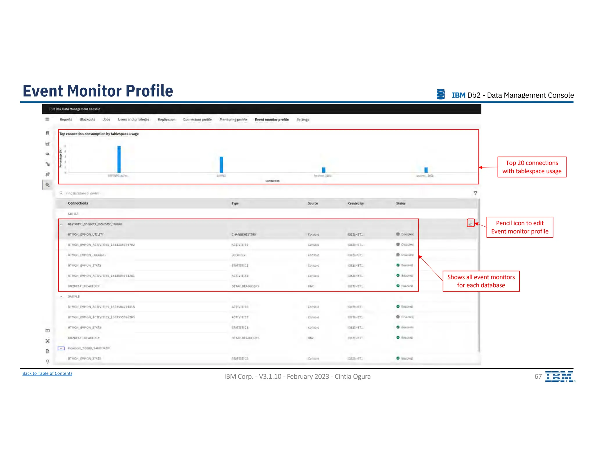Click the document icon in lower sidebar
The height and width of the screenshot is (459, 595).
[x=48, y=351]
